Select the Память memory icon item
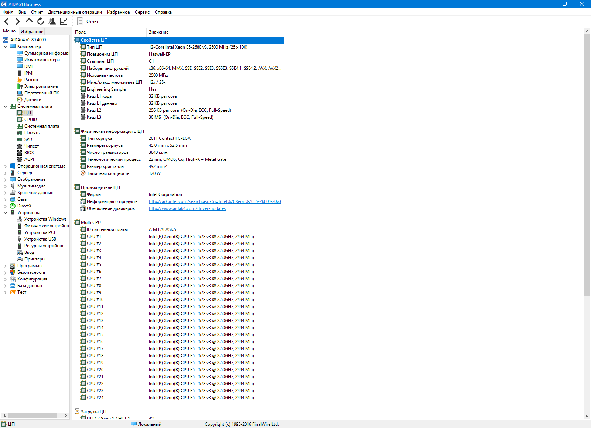591x428 pixels. pyautogui.click(x=20, y=133)
